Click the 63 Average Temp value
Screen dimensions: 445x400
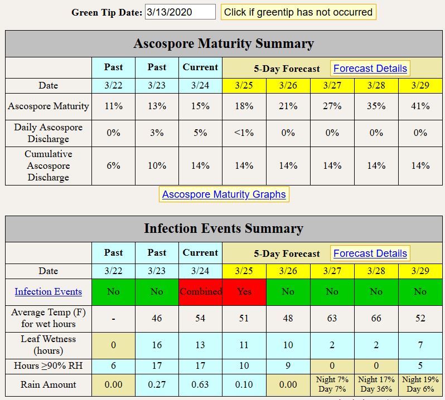coord(332,318)
